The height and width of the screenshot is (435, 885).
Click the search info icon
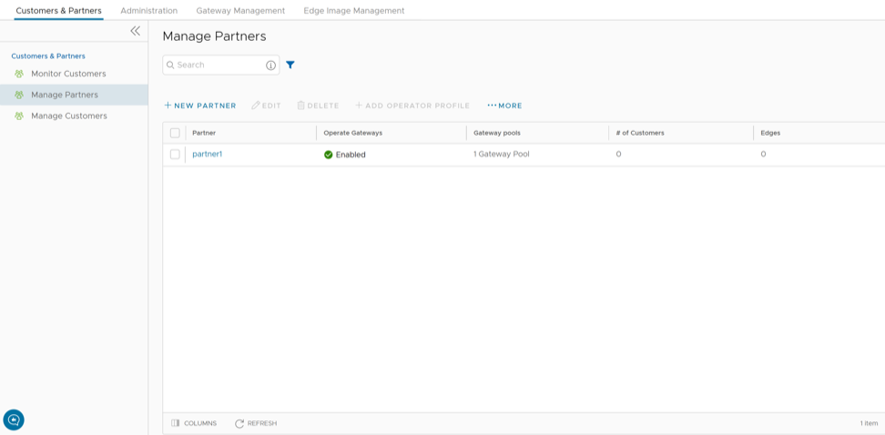[270, 66]
